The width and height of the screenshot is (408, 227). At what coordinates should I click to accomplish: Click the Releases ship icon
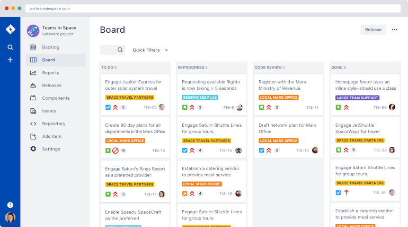point(33,86)
